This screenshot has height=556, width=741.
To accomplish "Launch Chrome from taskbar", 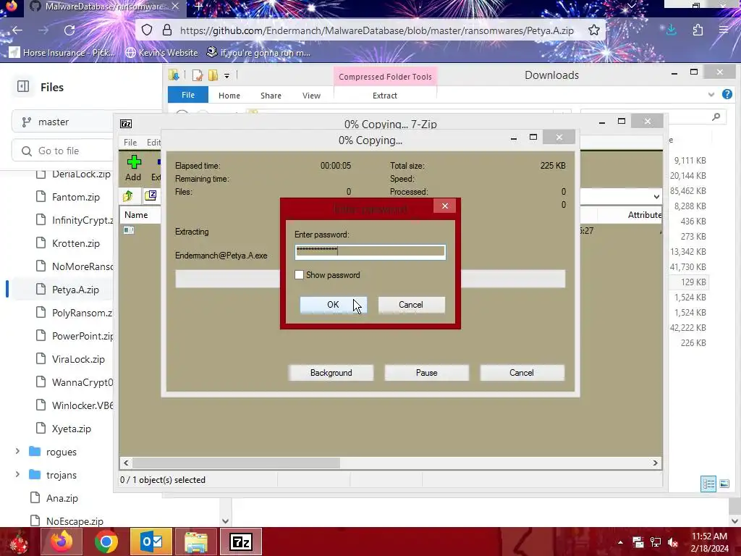I will pos(106,542).
